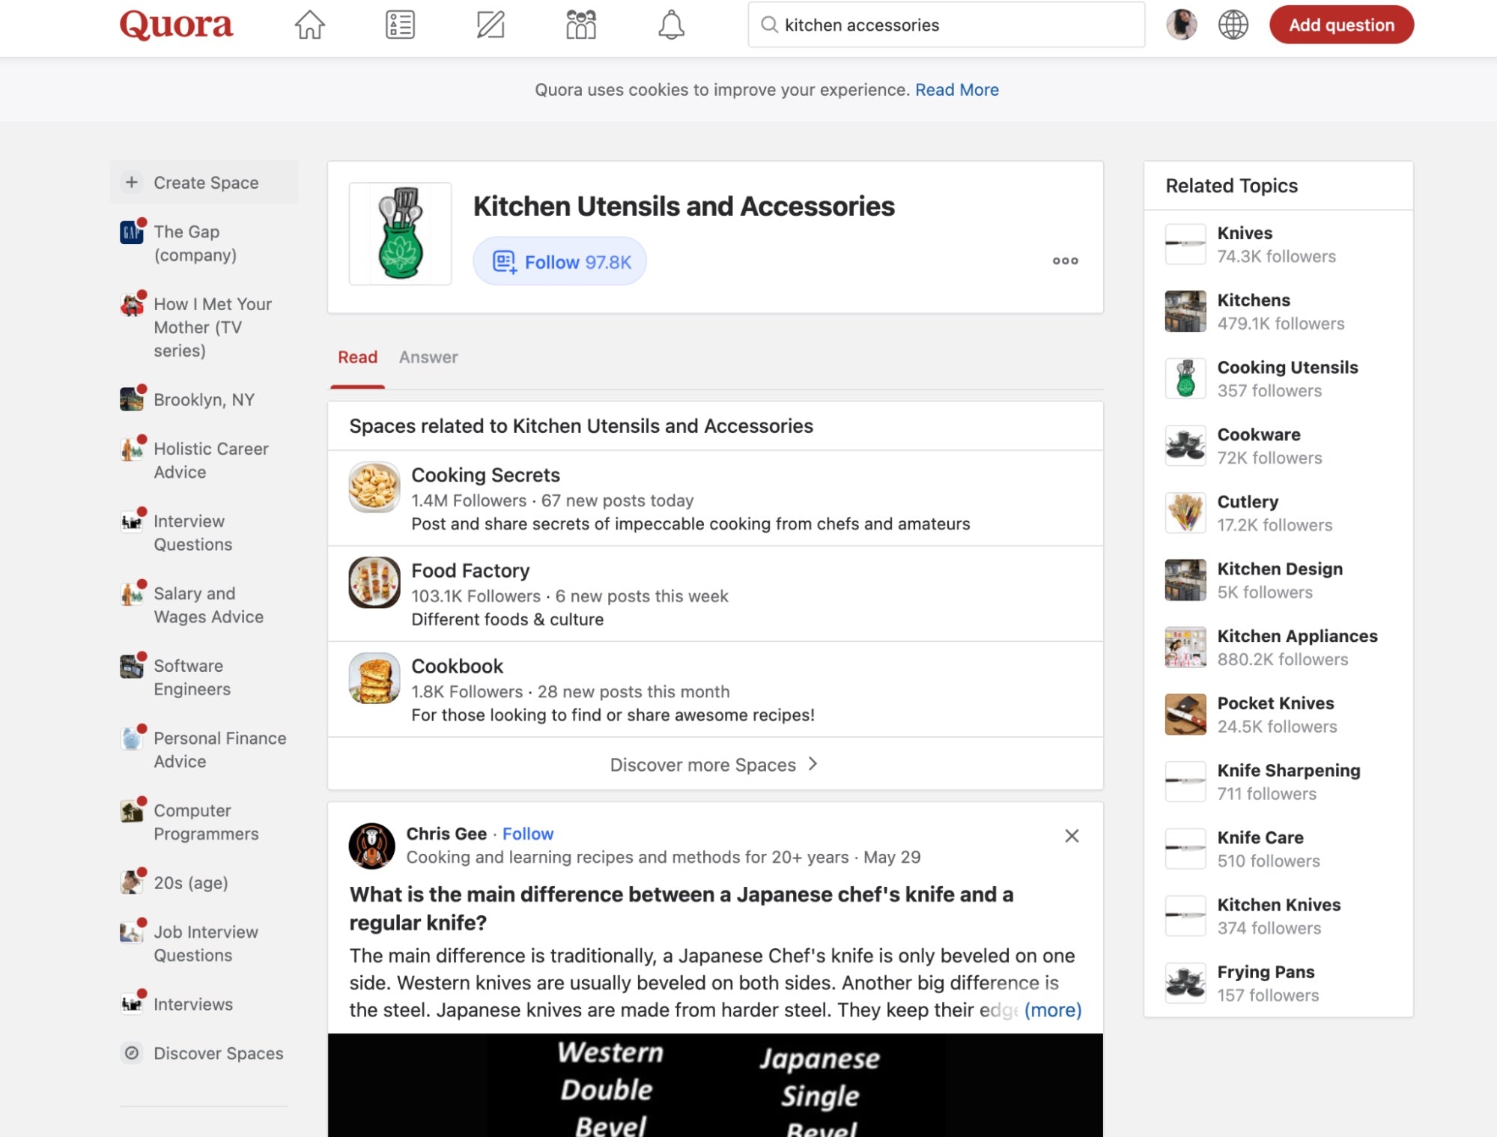1497x1137 pixels.
Task: Switch to the Answer tab
Action: coord(428,357)
